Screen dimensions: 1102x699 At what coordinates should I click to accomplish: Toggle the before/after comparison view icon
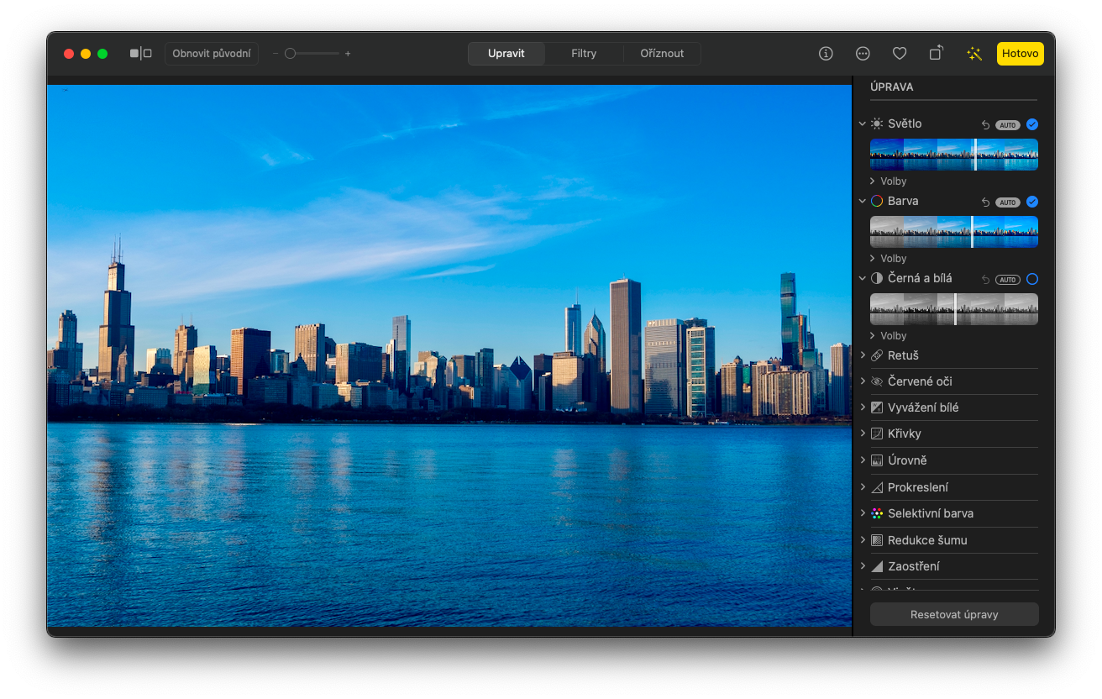coord(140,54)
